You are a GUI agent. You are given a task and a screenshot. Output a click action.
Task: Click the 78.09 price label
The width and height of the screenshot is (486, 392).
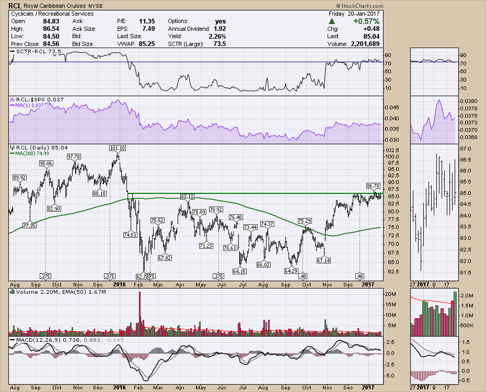coord(199,212)
